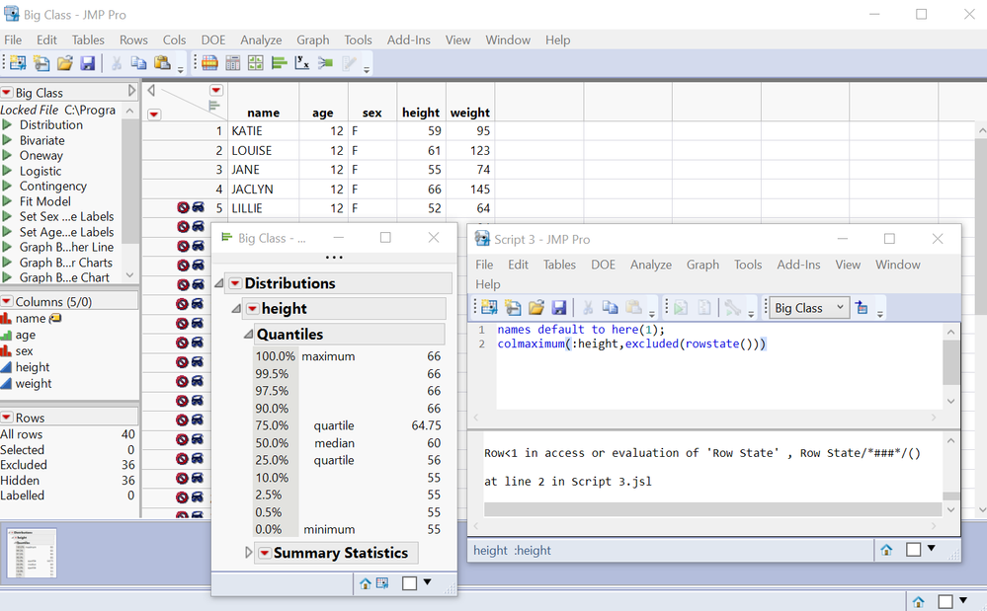The width and height of the screenshot is (987, 611).
Task: Launch Distribution via green bars toolbar icon
Action: tap(279, 63)
